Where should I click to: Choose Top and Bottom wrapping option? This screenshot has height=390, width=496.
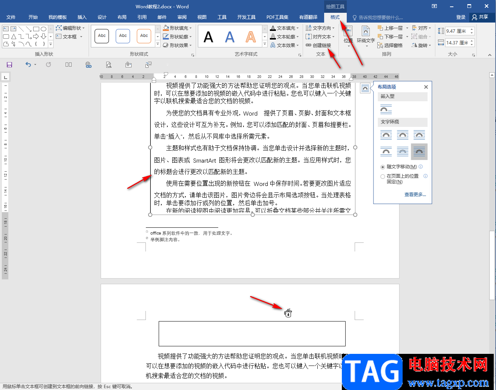(x=386, y=152)
